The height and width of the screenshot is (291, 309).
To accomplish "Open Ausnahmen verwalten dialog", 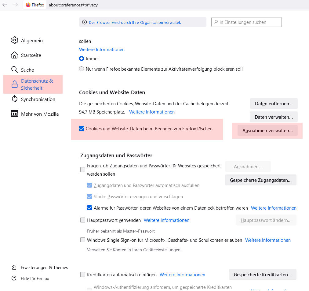I will click(267, 130).
